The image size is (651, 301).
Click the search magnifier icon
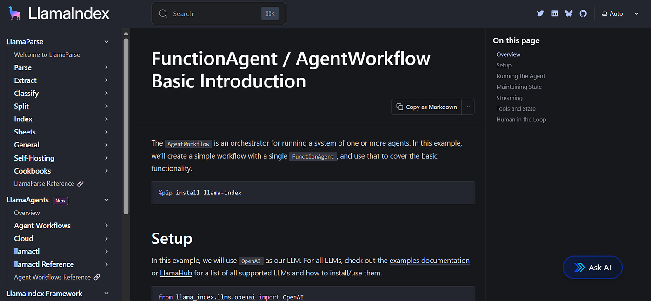coord(163,13)
